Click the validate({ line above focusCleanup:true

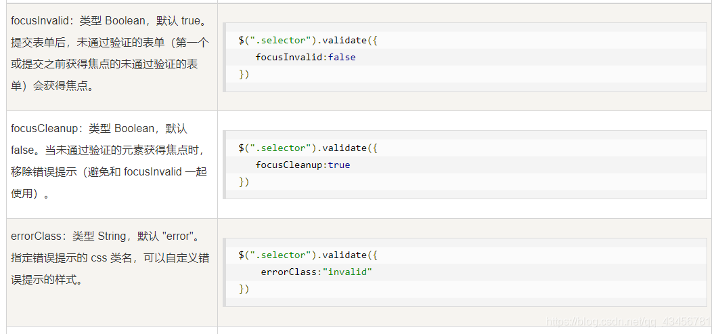point(308,148)
